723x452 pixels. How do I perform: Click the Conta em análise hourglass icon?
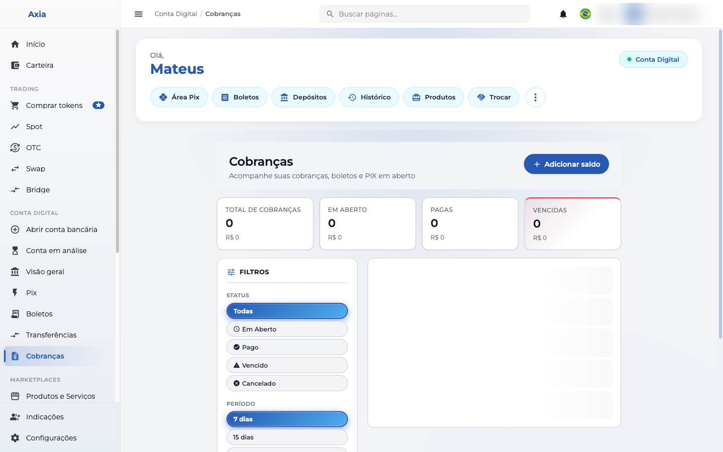[15, 251]
